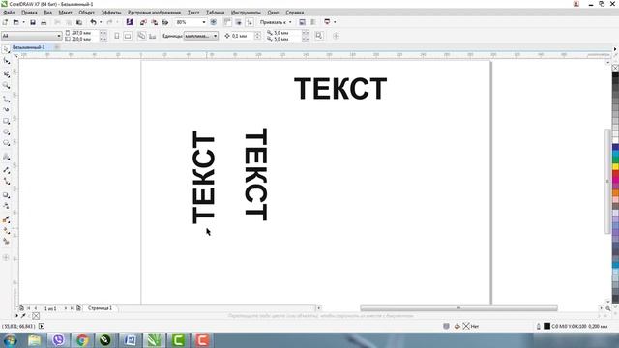
Task: Toggle treat-as-filled option button
Action: 319,36
